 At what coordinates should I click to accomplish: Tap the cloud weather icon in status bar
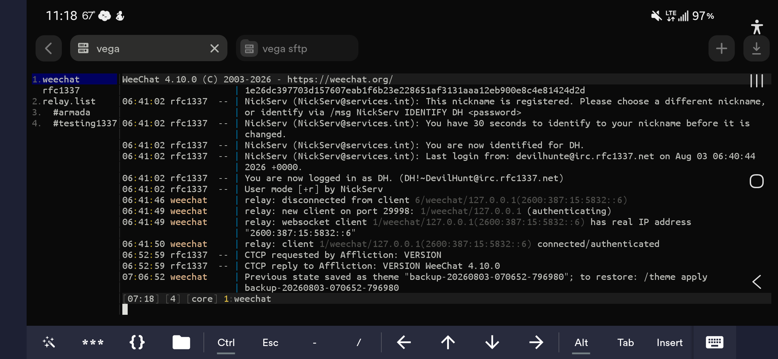tap(105, 16)
